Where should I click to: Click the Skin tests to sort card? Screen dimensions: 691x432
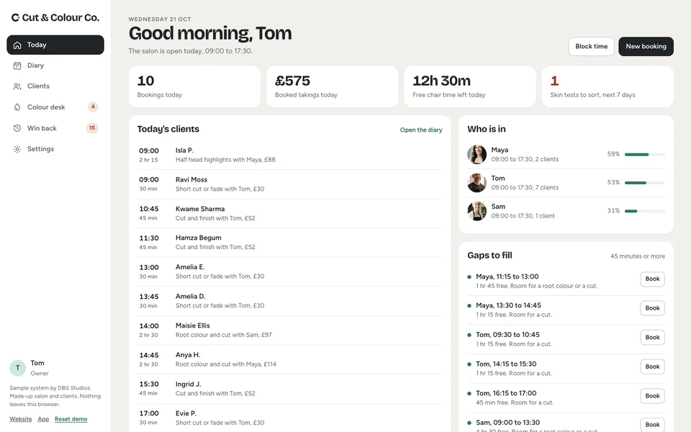click(x=608, y=87)
